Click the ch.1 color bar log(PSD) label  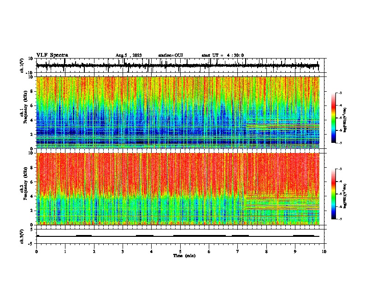coord(345,120)
